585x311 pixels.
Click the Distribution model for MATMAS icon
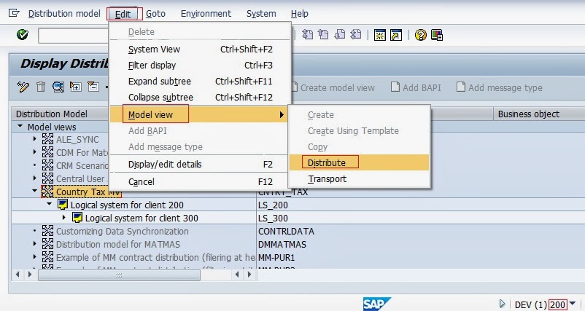(x=47, y=244)
